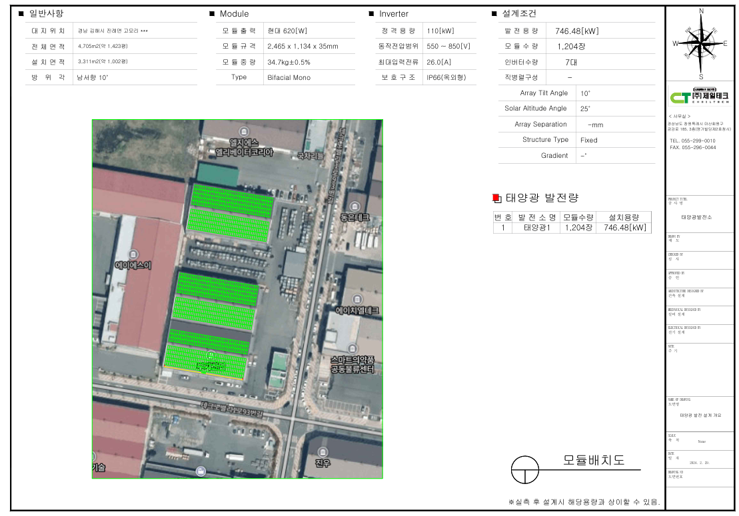Click the 일반사항 section heading
Screen dimensions: 739x516
pos(46,14)
